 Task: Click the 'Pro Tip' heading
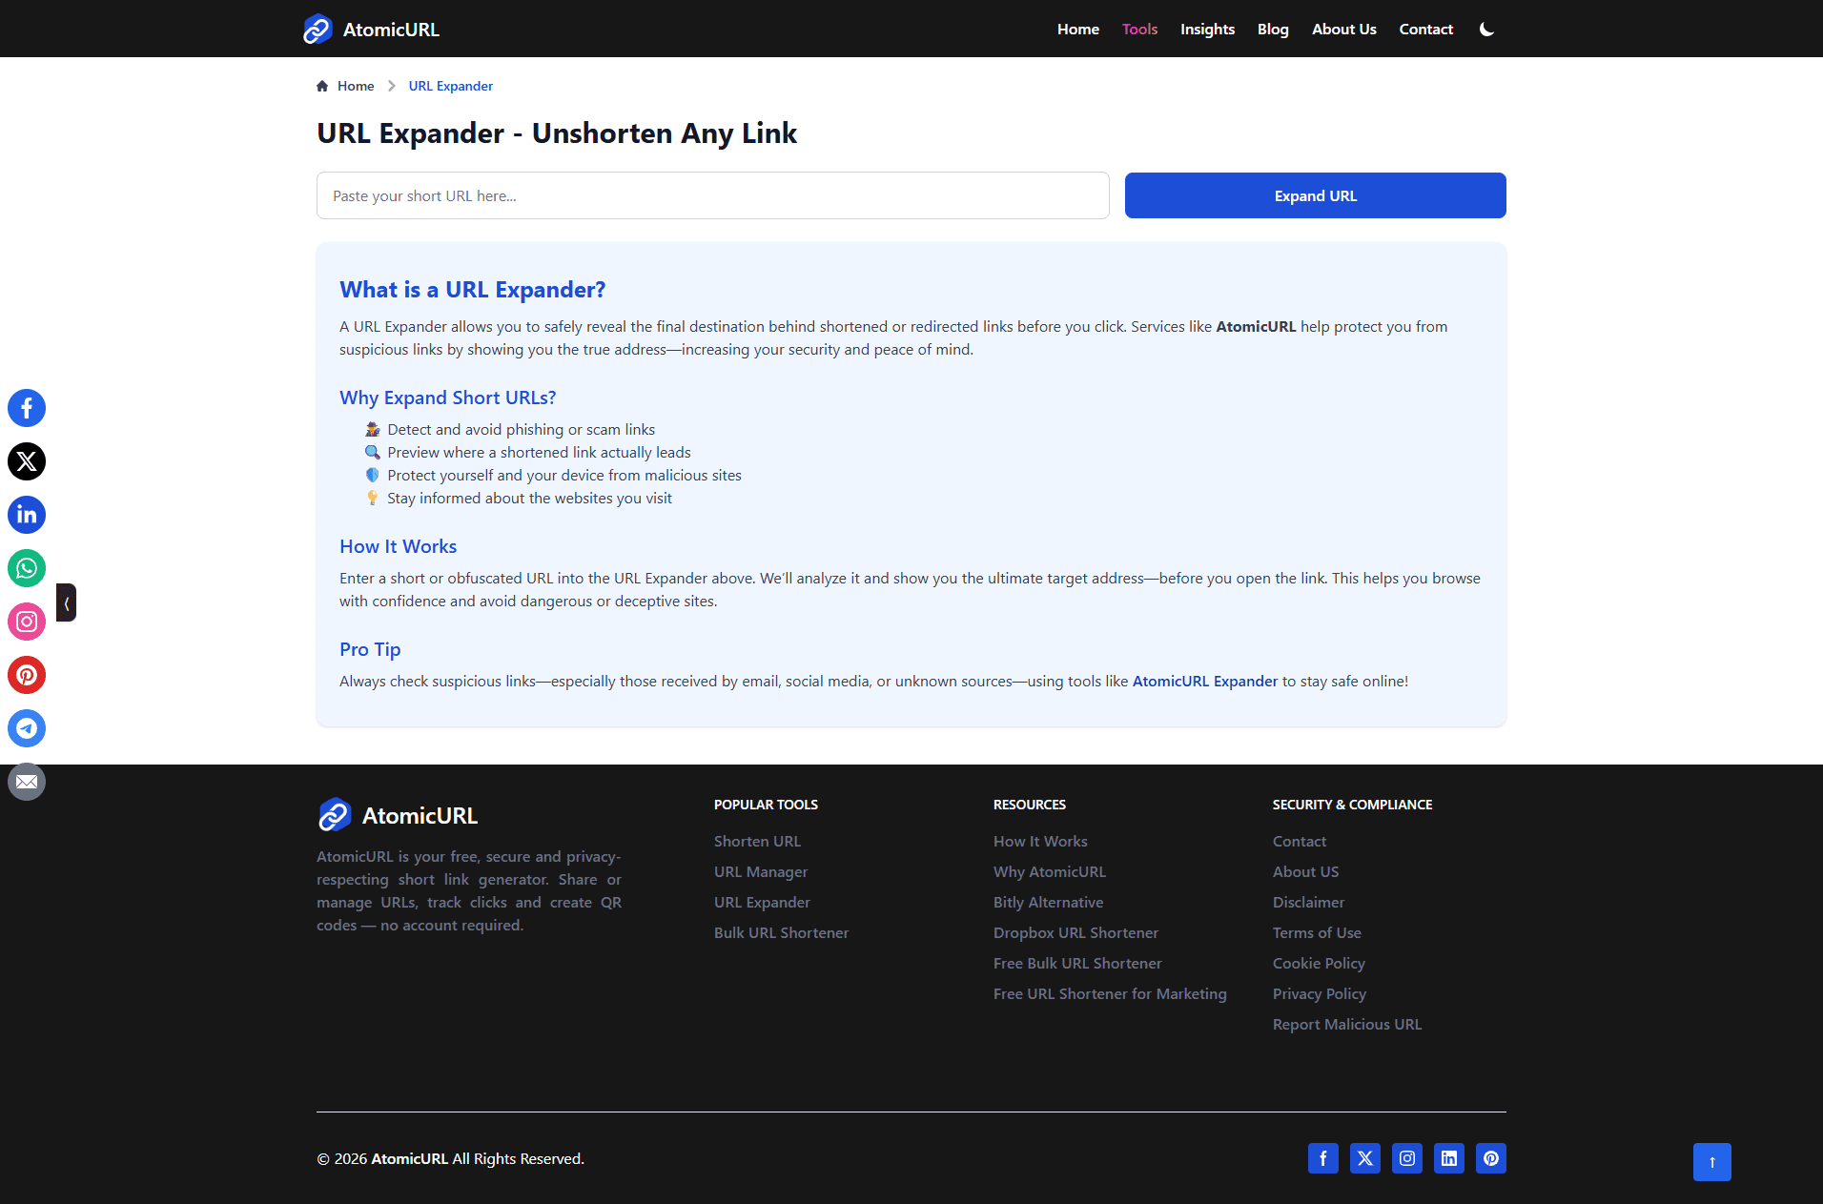(370, 649)
